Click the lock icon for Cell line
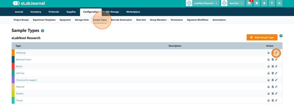This screenshot has height=111, width=294. click(x=268, y=73)
